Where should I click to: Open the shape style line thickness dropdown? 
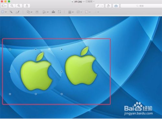[x=71, y=12]
